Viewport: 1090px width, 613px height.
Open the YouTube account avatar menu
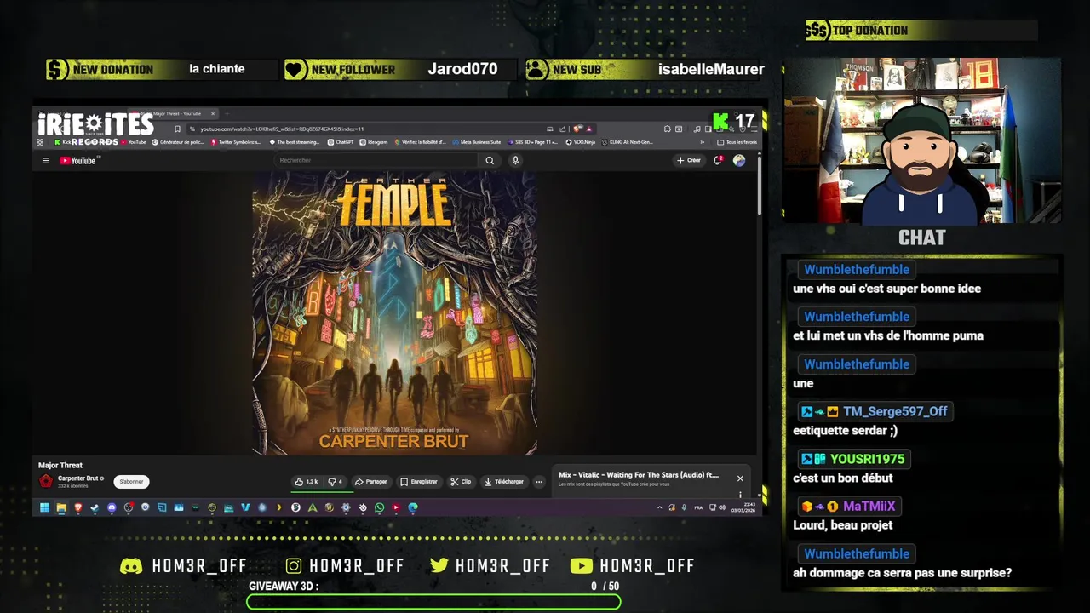738,160
